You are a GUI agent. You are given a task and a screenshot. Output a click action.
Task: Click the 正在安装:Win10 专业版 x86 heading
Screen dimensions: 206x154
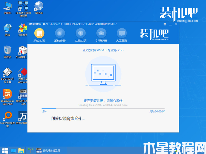point(103,50)
